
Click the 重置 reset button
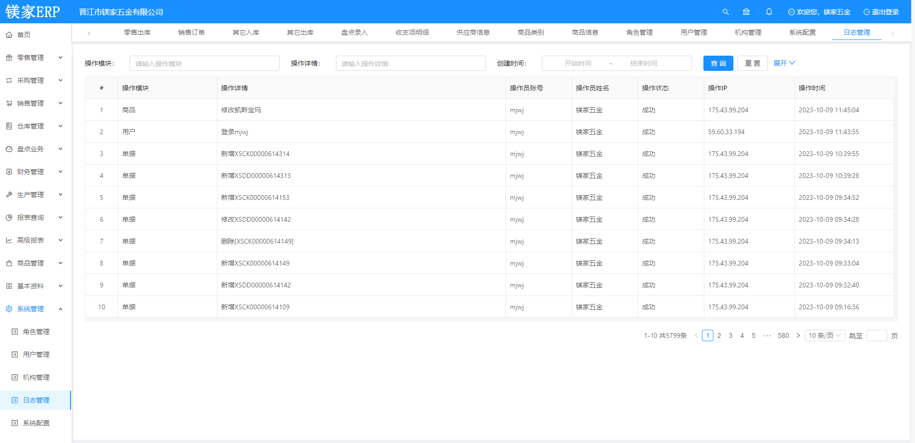coord(752,63)
